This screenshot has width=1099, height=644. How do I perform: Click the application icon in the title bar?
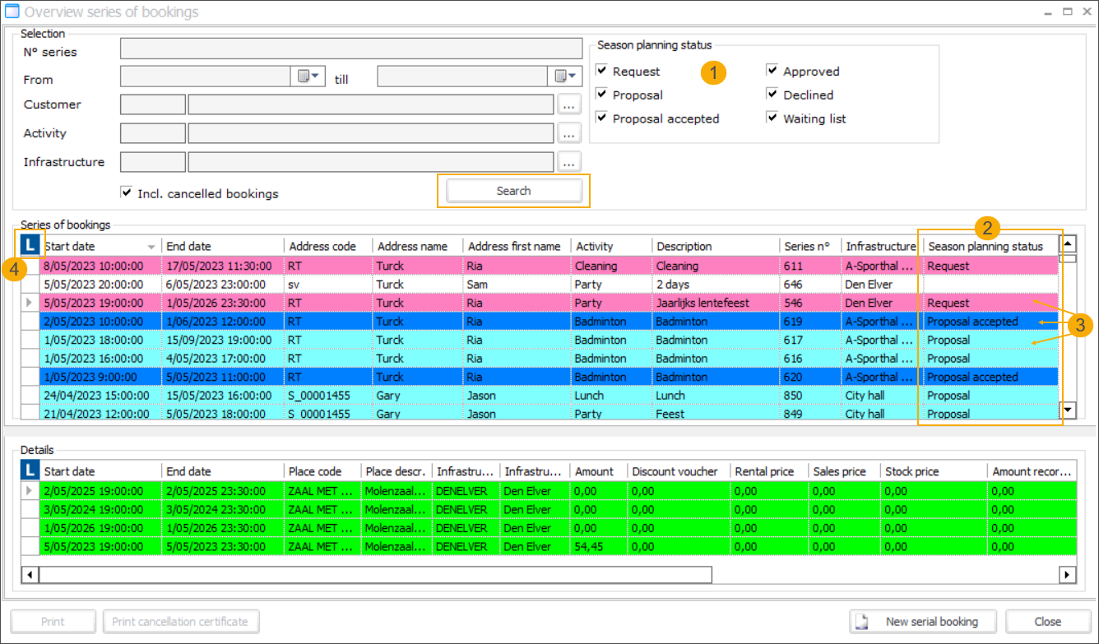tap(13, 11)
